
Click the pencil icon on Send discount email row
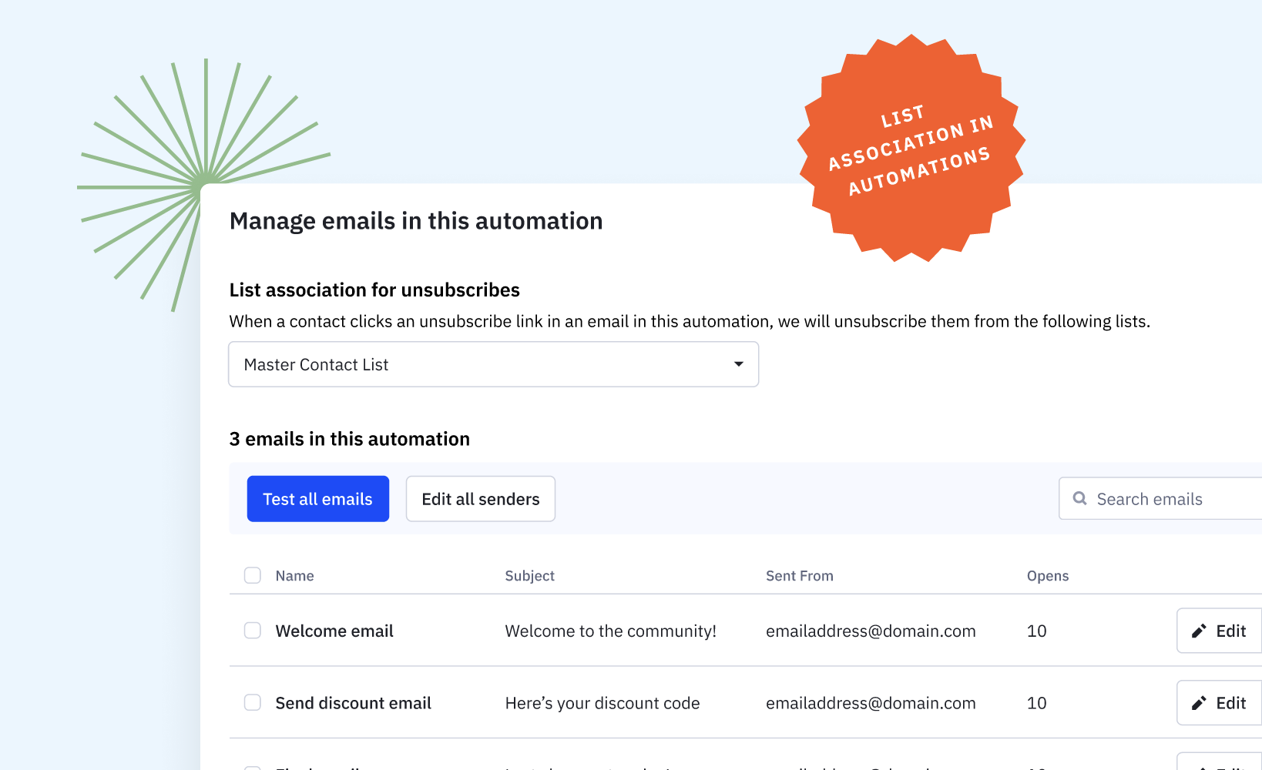click(x=1197, y=702)
